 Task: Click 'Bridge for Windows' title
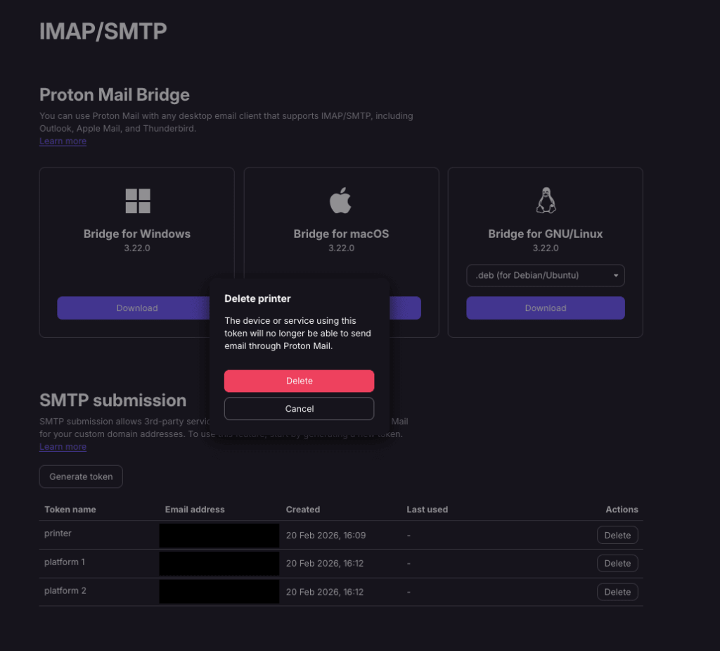pyautogui.click(x=137, y=234)
